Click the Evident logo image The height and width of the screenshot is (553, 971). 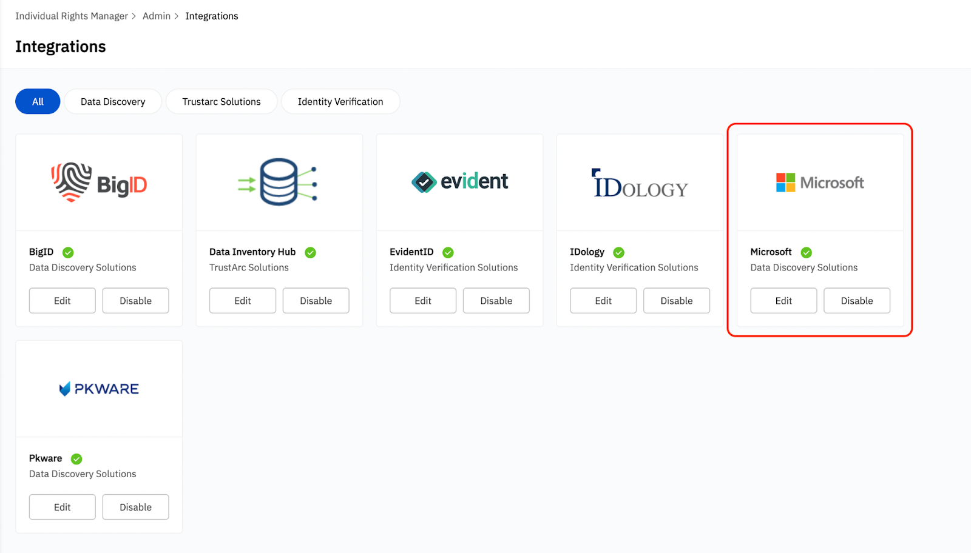tap(459, 181)
